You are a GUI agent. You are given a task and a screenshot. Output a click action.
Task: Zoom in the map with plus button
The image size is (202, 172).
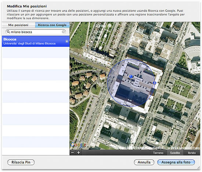click(x=79, y=152)
